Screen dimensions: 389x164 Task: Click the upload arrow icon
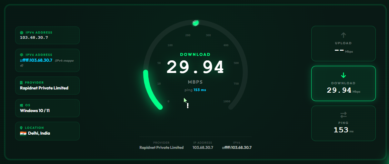tap(343, 35)
